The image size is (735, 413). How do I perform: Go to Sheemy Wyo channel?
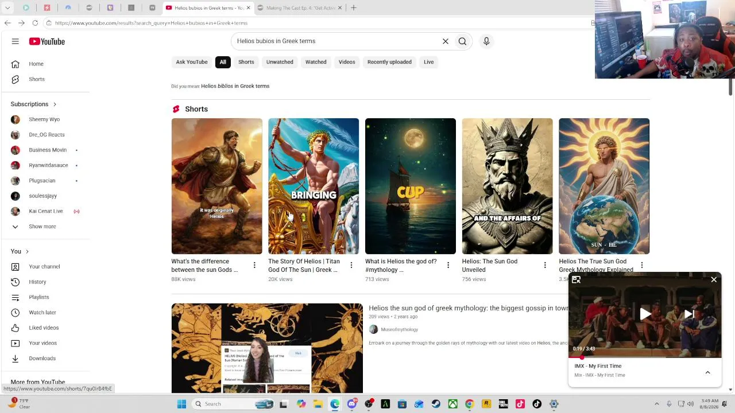45,119
